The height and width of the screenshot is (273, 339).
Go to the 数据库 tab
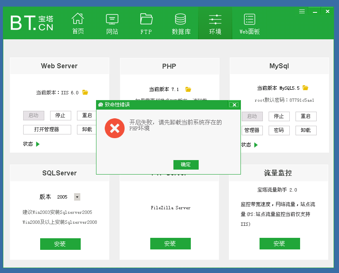click(181, 23)
